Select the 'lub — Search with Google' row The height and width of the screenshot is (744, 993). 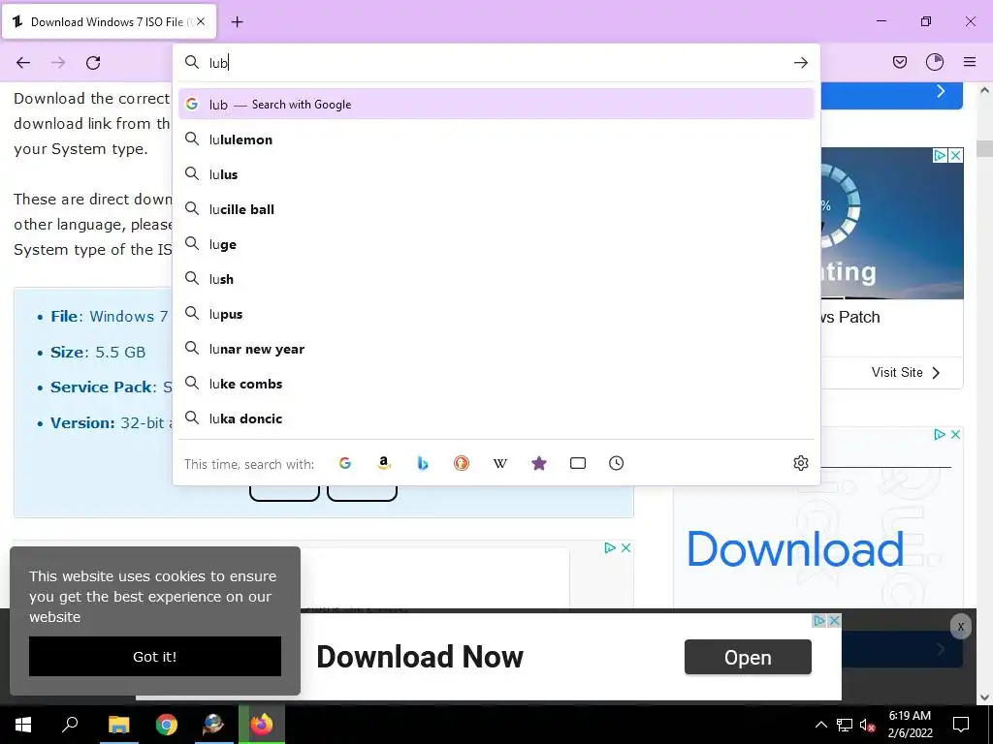pyautogui.click(x=496, y=105)
